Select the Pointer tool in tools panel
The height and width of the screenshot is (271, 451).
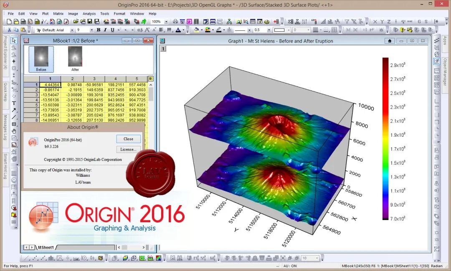14,40
